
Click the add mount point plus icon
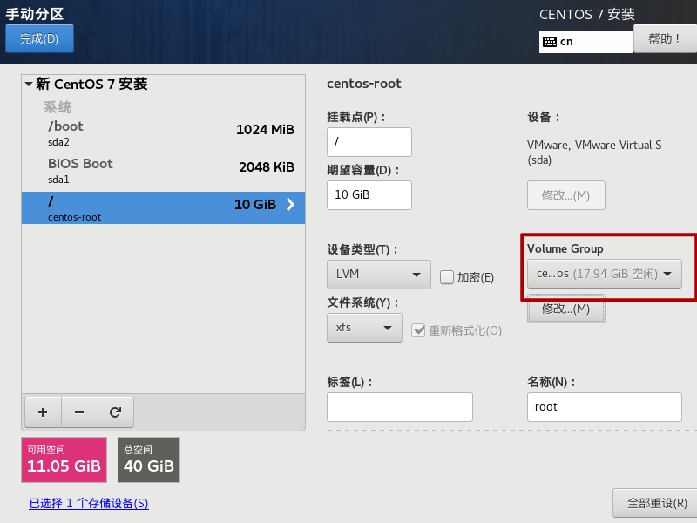[x=43, y=412]
